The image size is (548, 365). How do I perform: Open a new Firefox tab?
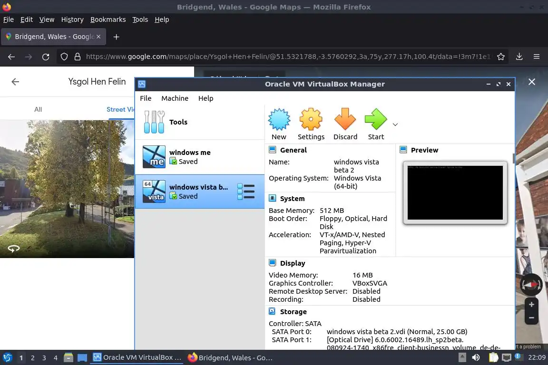[x=117, y=37]
